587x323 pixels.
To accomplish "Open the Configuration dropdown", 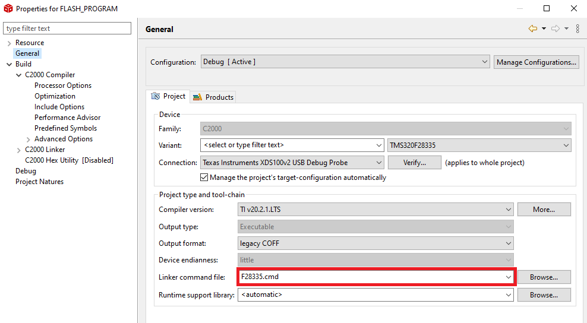I will (x=345, y=62).
